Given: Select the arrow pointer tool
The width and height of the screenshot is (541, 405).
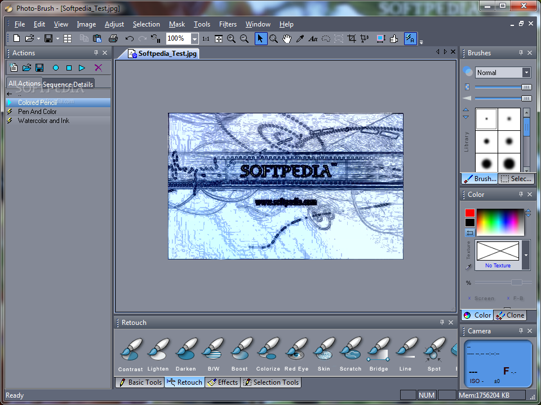Looking at the screenshot, I should [260, 38].
